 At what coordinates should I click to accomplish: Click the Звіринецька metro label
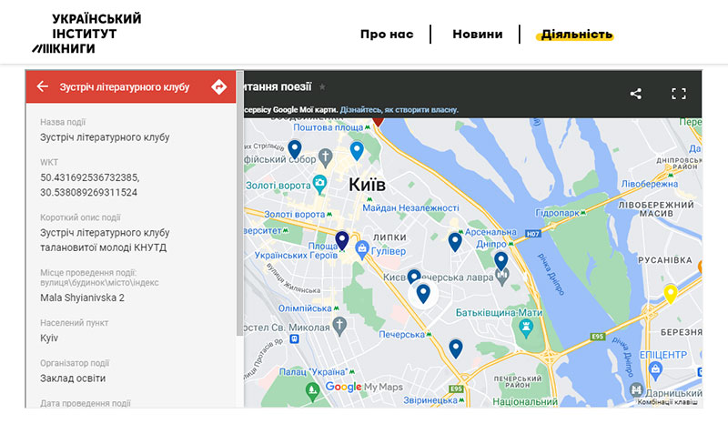[430, 400]
